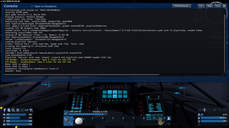The image size is (229, 128).
Task: Click the body radiation status icon
Action: coord(18,110)
